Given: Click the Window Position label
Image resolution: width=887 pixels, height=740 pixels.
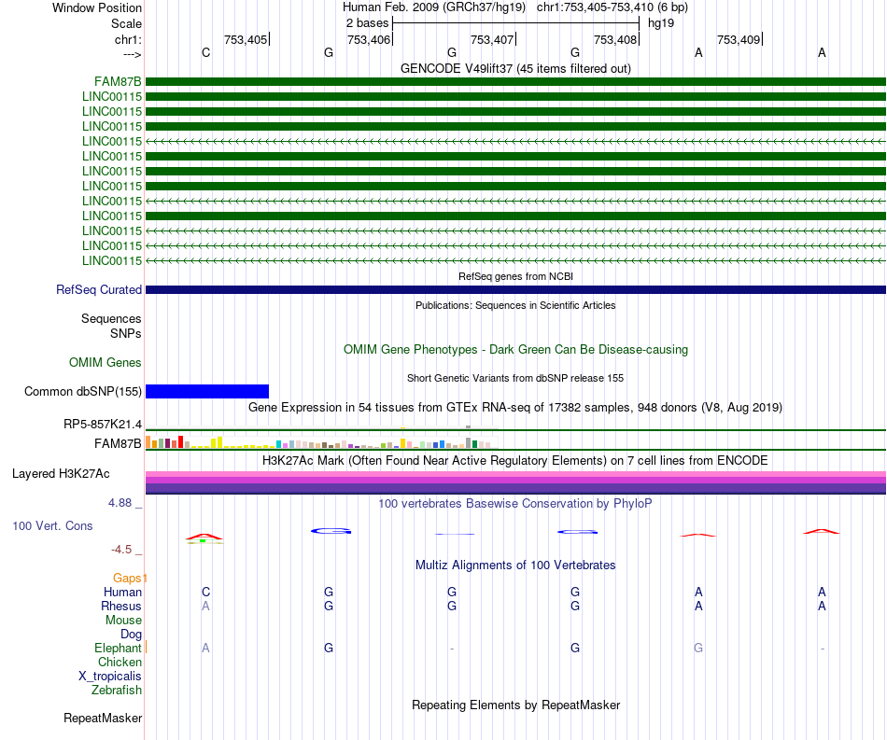Looking at the screenshot, I should [97, 7].
